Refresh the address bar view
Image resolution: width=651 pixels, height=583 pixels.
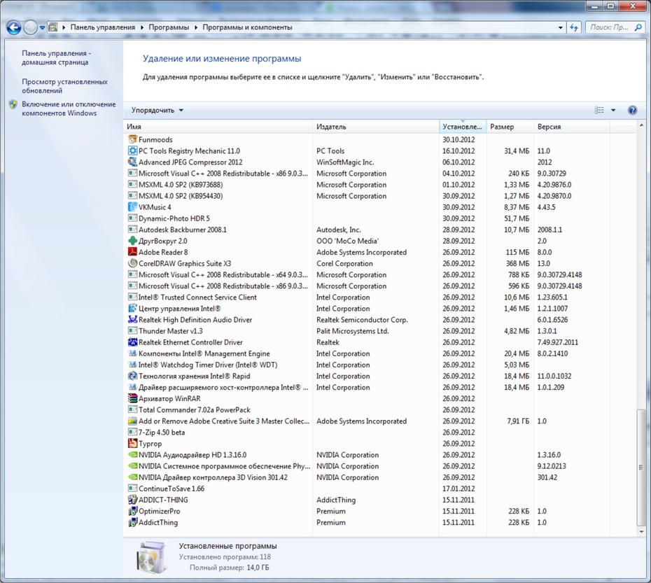click(x=574, y=27)
